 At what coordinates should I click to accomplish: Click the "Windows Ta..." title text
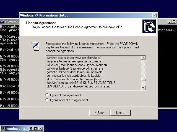point(17,129)
